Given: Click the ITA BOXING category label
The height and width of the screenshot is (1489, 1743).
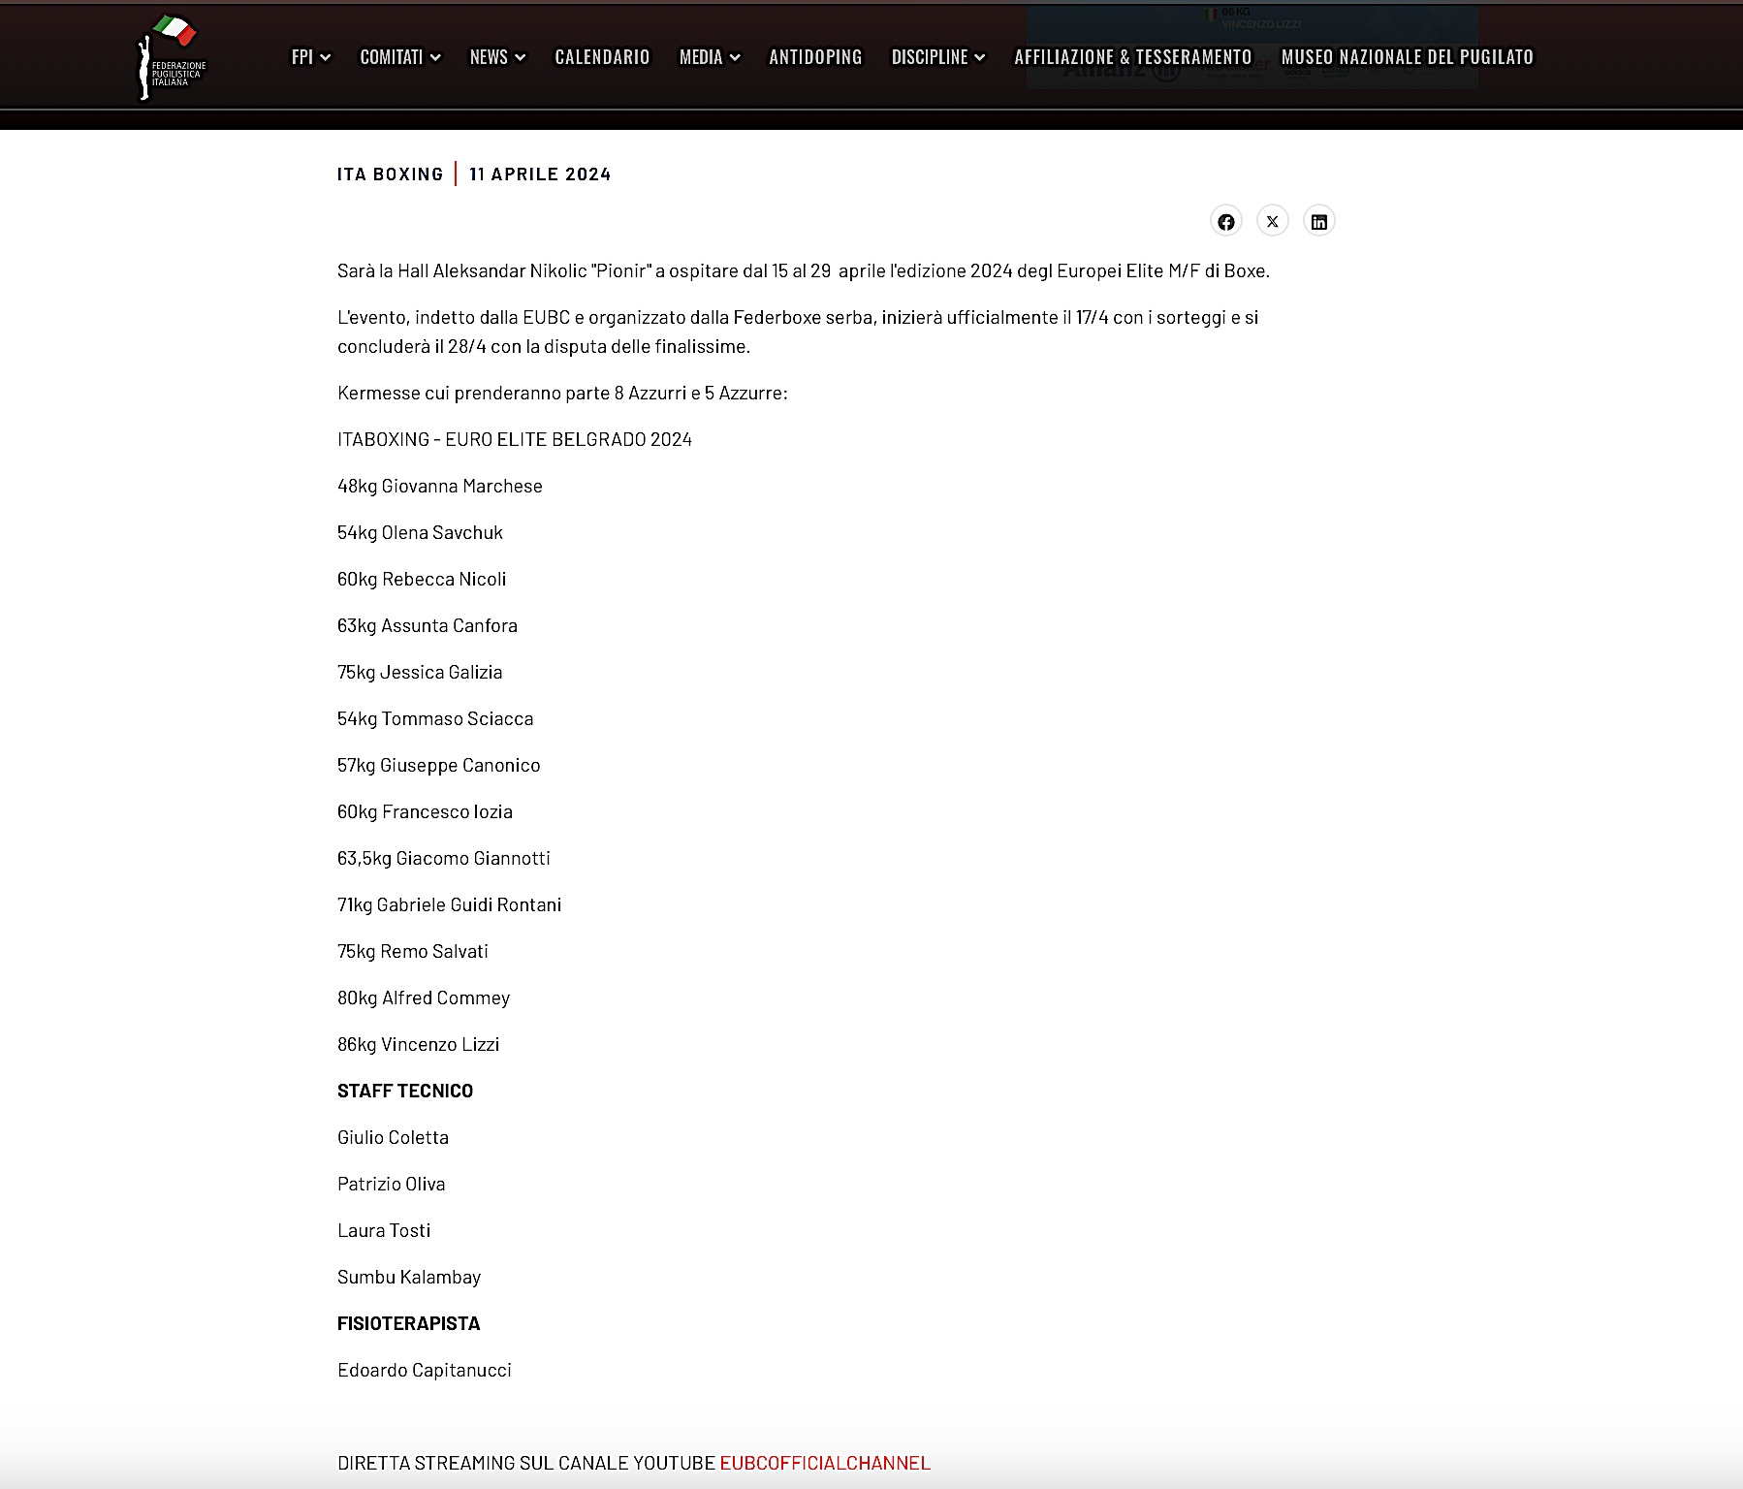Looking at the screenshot, I should coord(390,174).
